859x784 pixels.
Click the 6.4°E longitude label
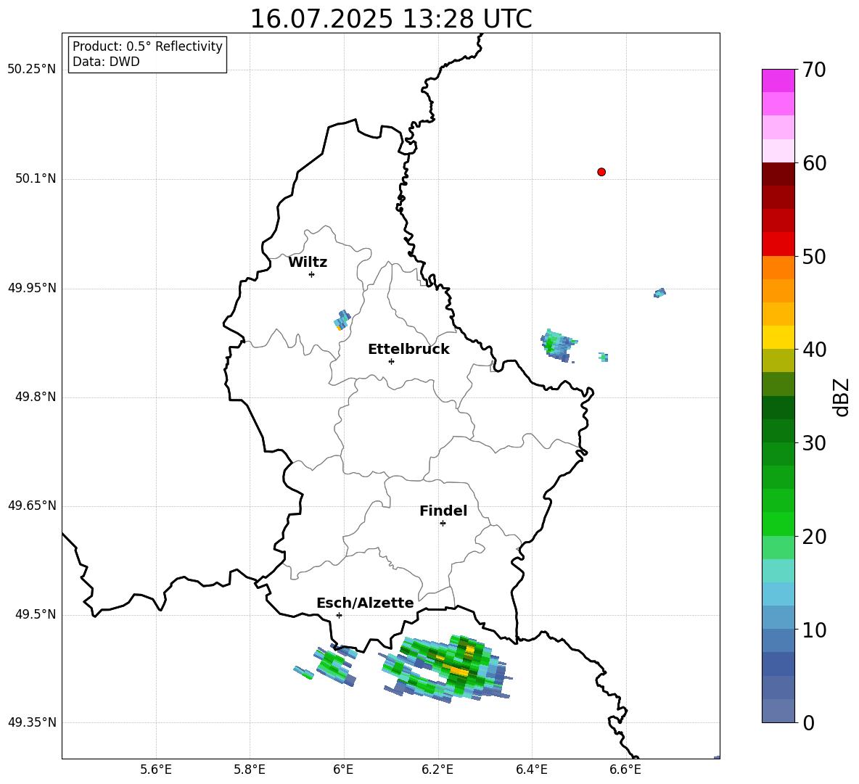tap(531, 769)
